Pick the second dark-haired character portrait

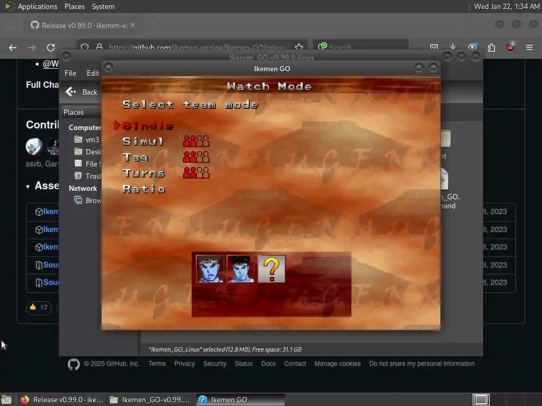(x=241, y=269)
